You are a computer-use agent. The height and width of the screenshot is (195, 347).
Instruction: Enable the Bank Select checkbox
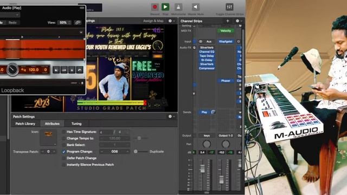[64, 145]
